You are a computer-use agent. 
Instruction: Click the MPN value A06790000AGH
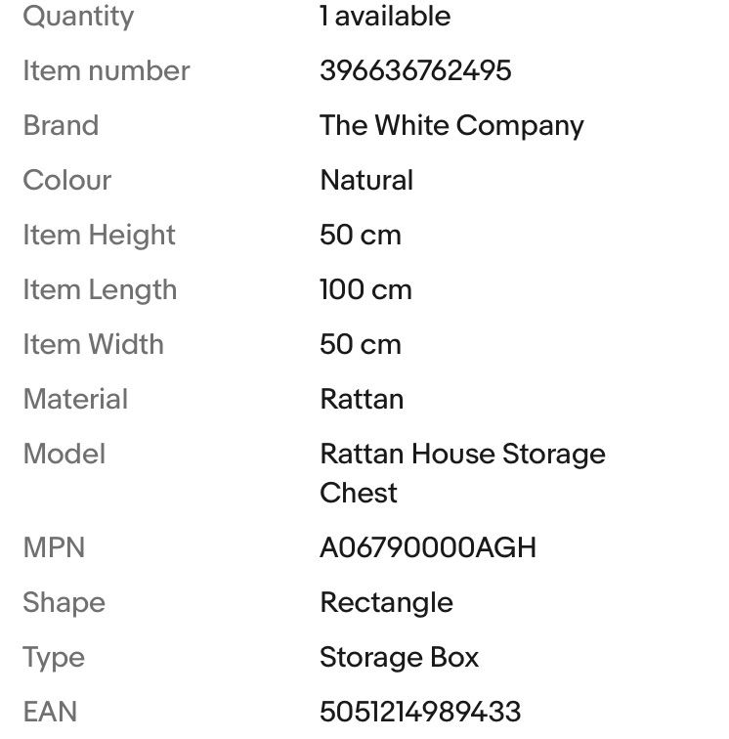[x=428, y=547]
